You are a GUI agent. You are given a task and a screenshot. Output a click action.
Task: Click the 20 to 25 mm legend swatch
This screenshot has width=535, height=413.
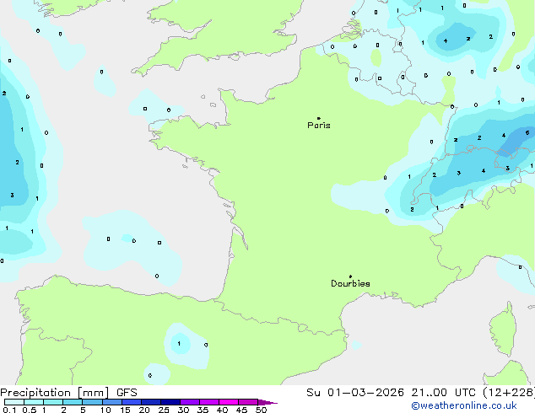click(150, 402)
